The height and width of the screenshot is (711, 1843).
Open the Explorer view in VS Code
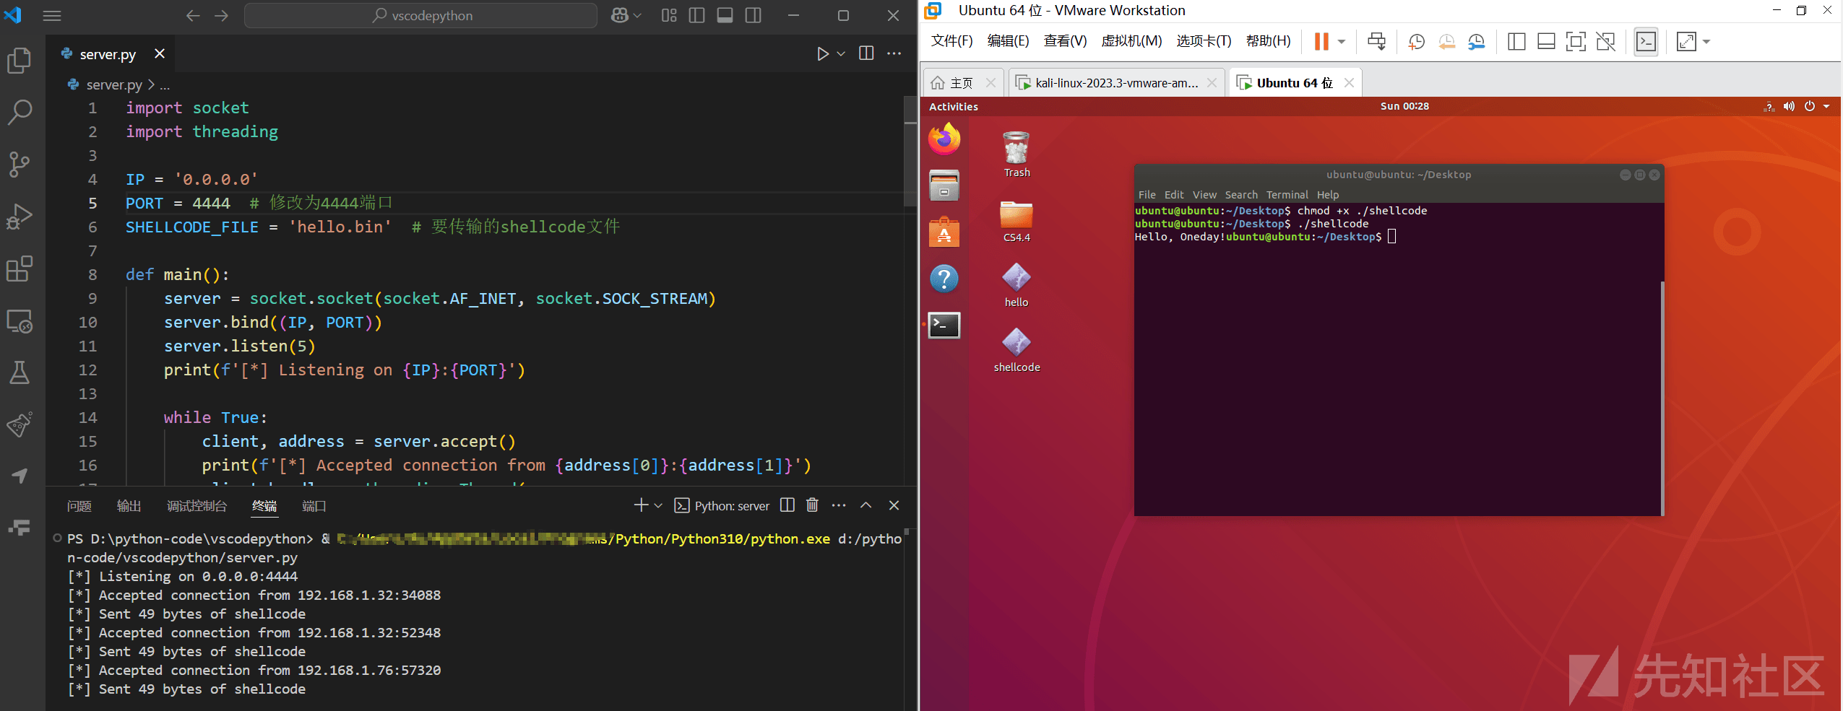tap(20, 61)
